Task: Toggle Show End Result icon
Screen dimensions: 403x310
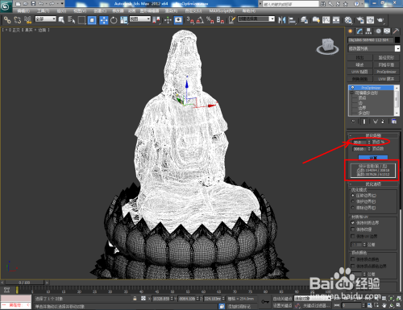Action: [364, 122]
